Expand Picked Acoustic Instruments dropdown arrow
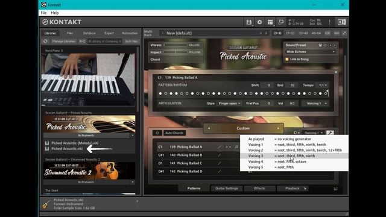The image size is (386, 217). [x=133, y=136]
